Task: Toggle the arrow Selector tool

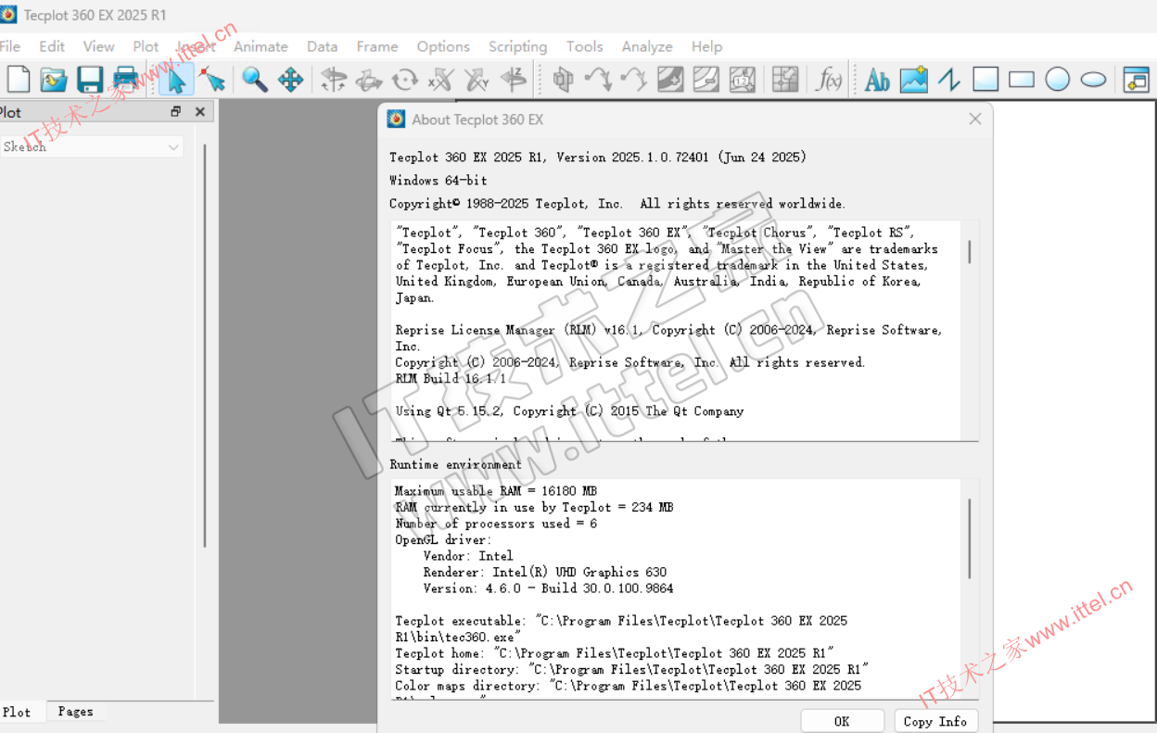Action: (175, 80)
